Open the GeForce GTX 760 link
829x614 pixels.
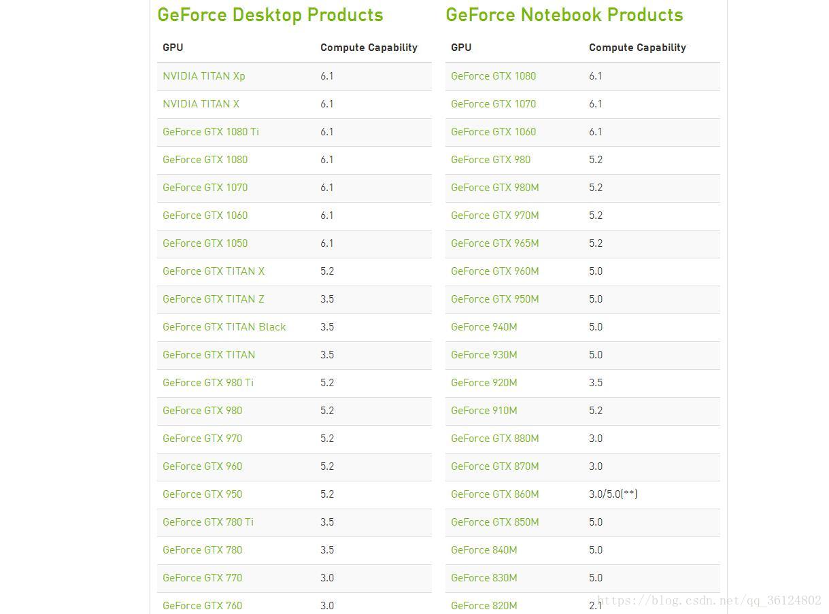[x=202, y=606]
